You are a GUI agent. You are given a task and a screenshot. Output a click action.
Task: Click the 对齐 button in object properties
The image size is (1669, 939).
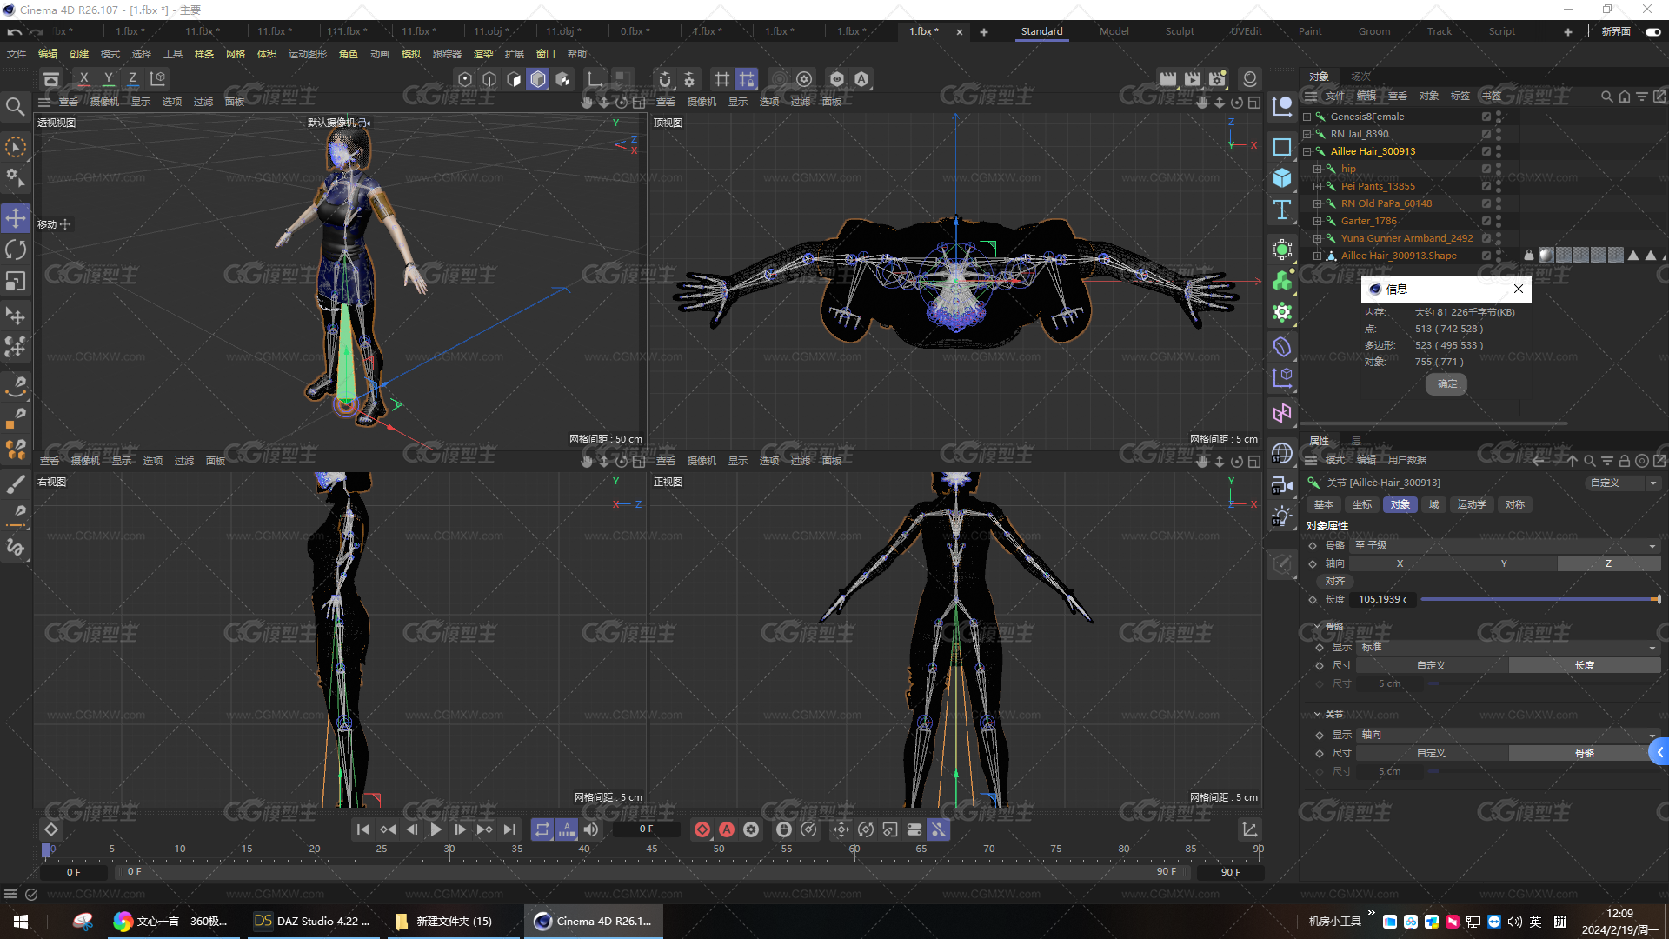[x=1335, y=581]
